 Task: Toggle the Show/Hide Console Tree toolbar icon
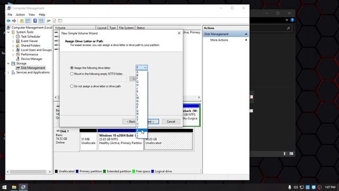28,21
